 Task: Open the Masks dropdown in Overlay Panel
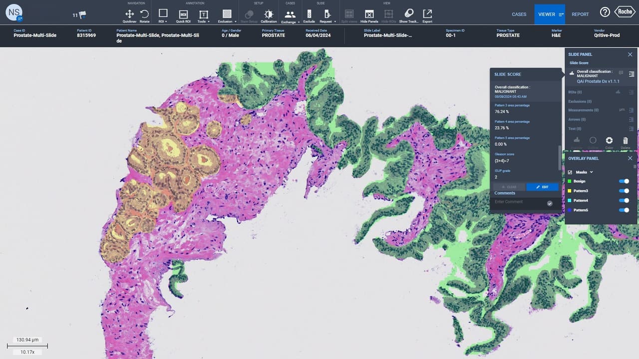pos(592,172)
